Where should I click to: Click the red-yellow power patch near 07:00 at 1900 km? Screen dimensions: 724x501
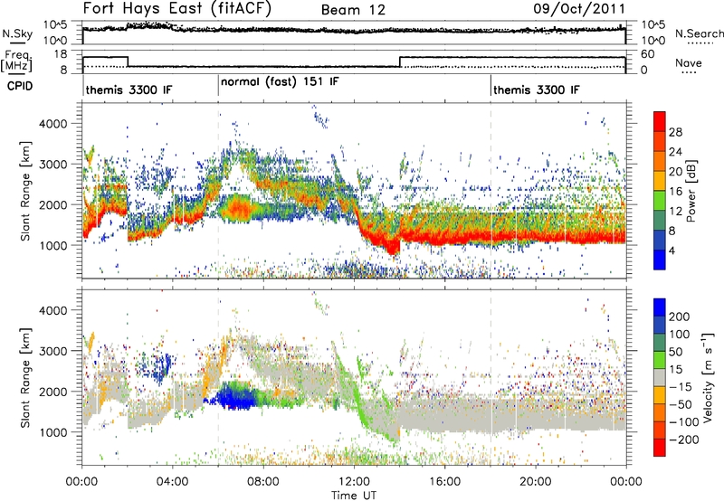tap(238, 209)
